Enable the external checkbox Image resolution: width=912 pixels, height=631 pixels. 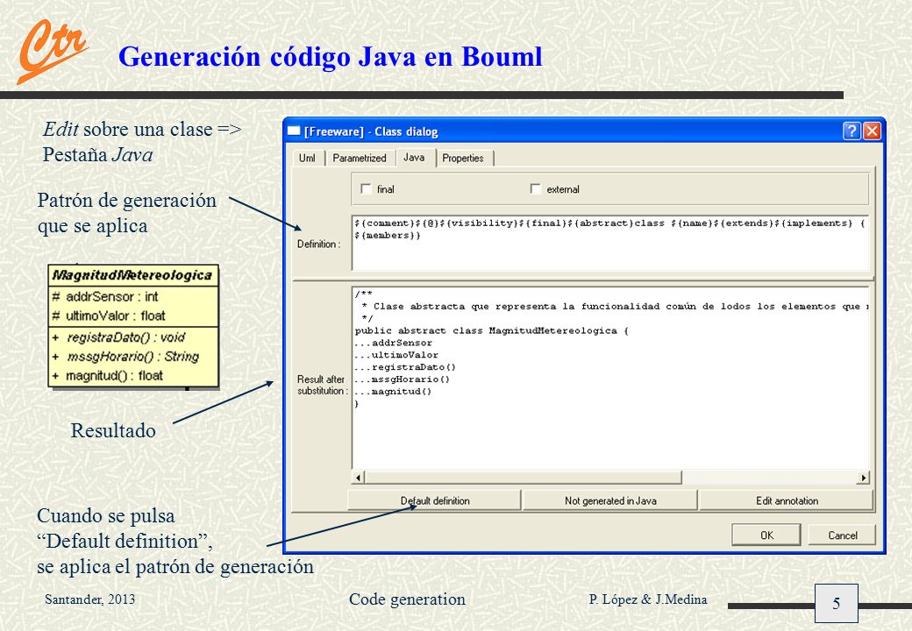pos(535,188)
